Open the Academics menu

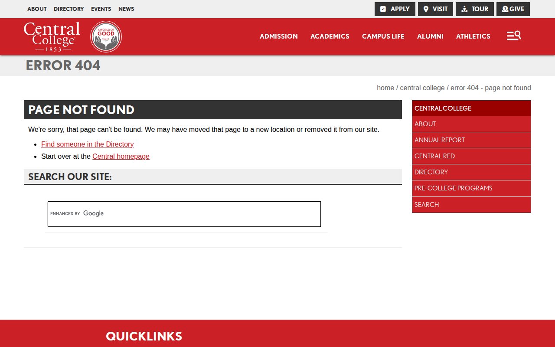(x=330, y=36)
